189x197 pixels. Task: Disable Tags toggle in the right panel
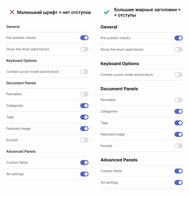179,123
